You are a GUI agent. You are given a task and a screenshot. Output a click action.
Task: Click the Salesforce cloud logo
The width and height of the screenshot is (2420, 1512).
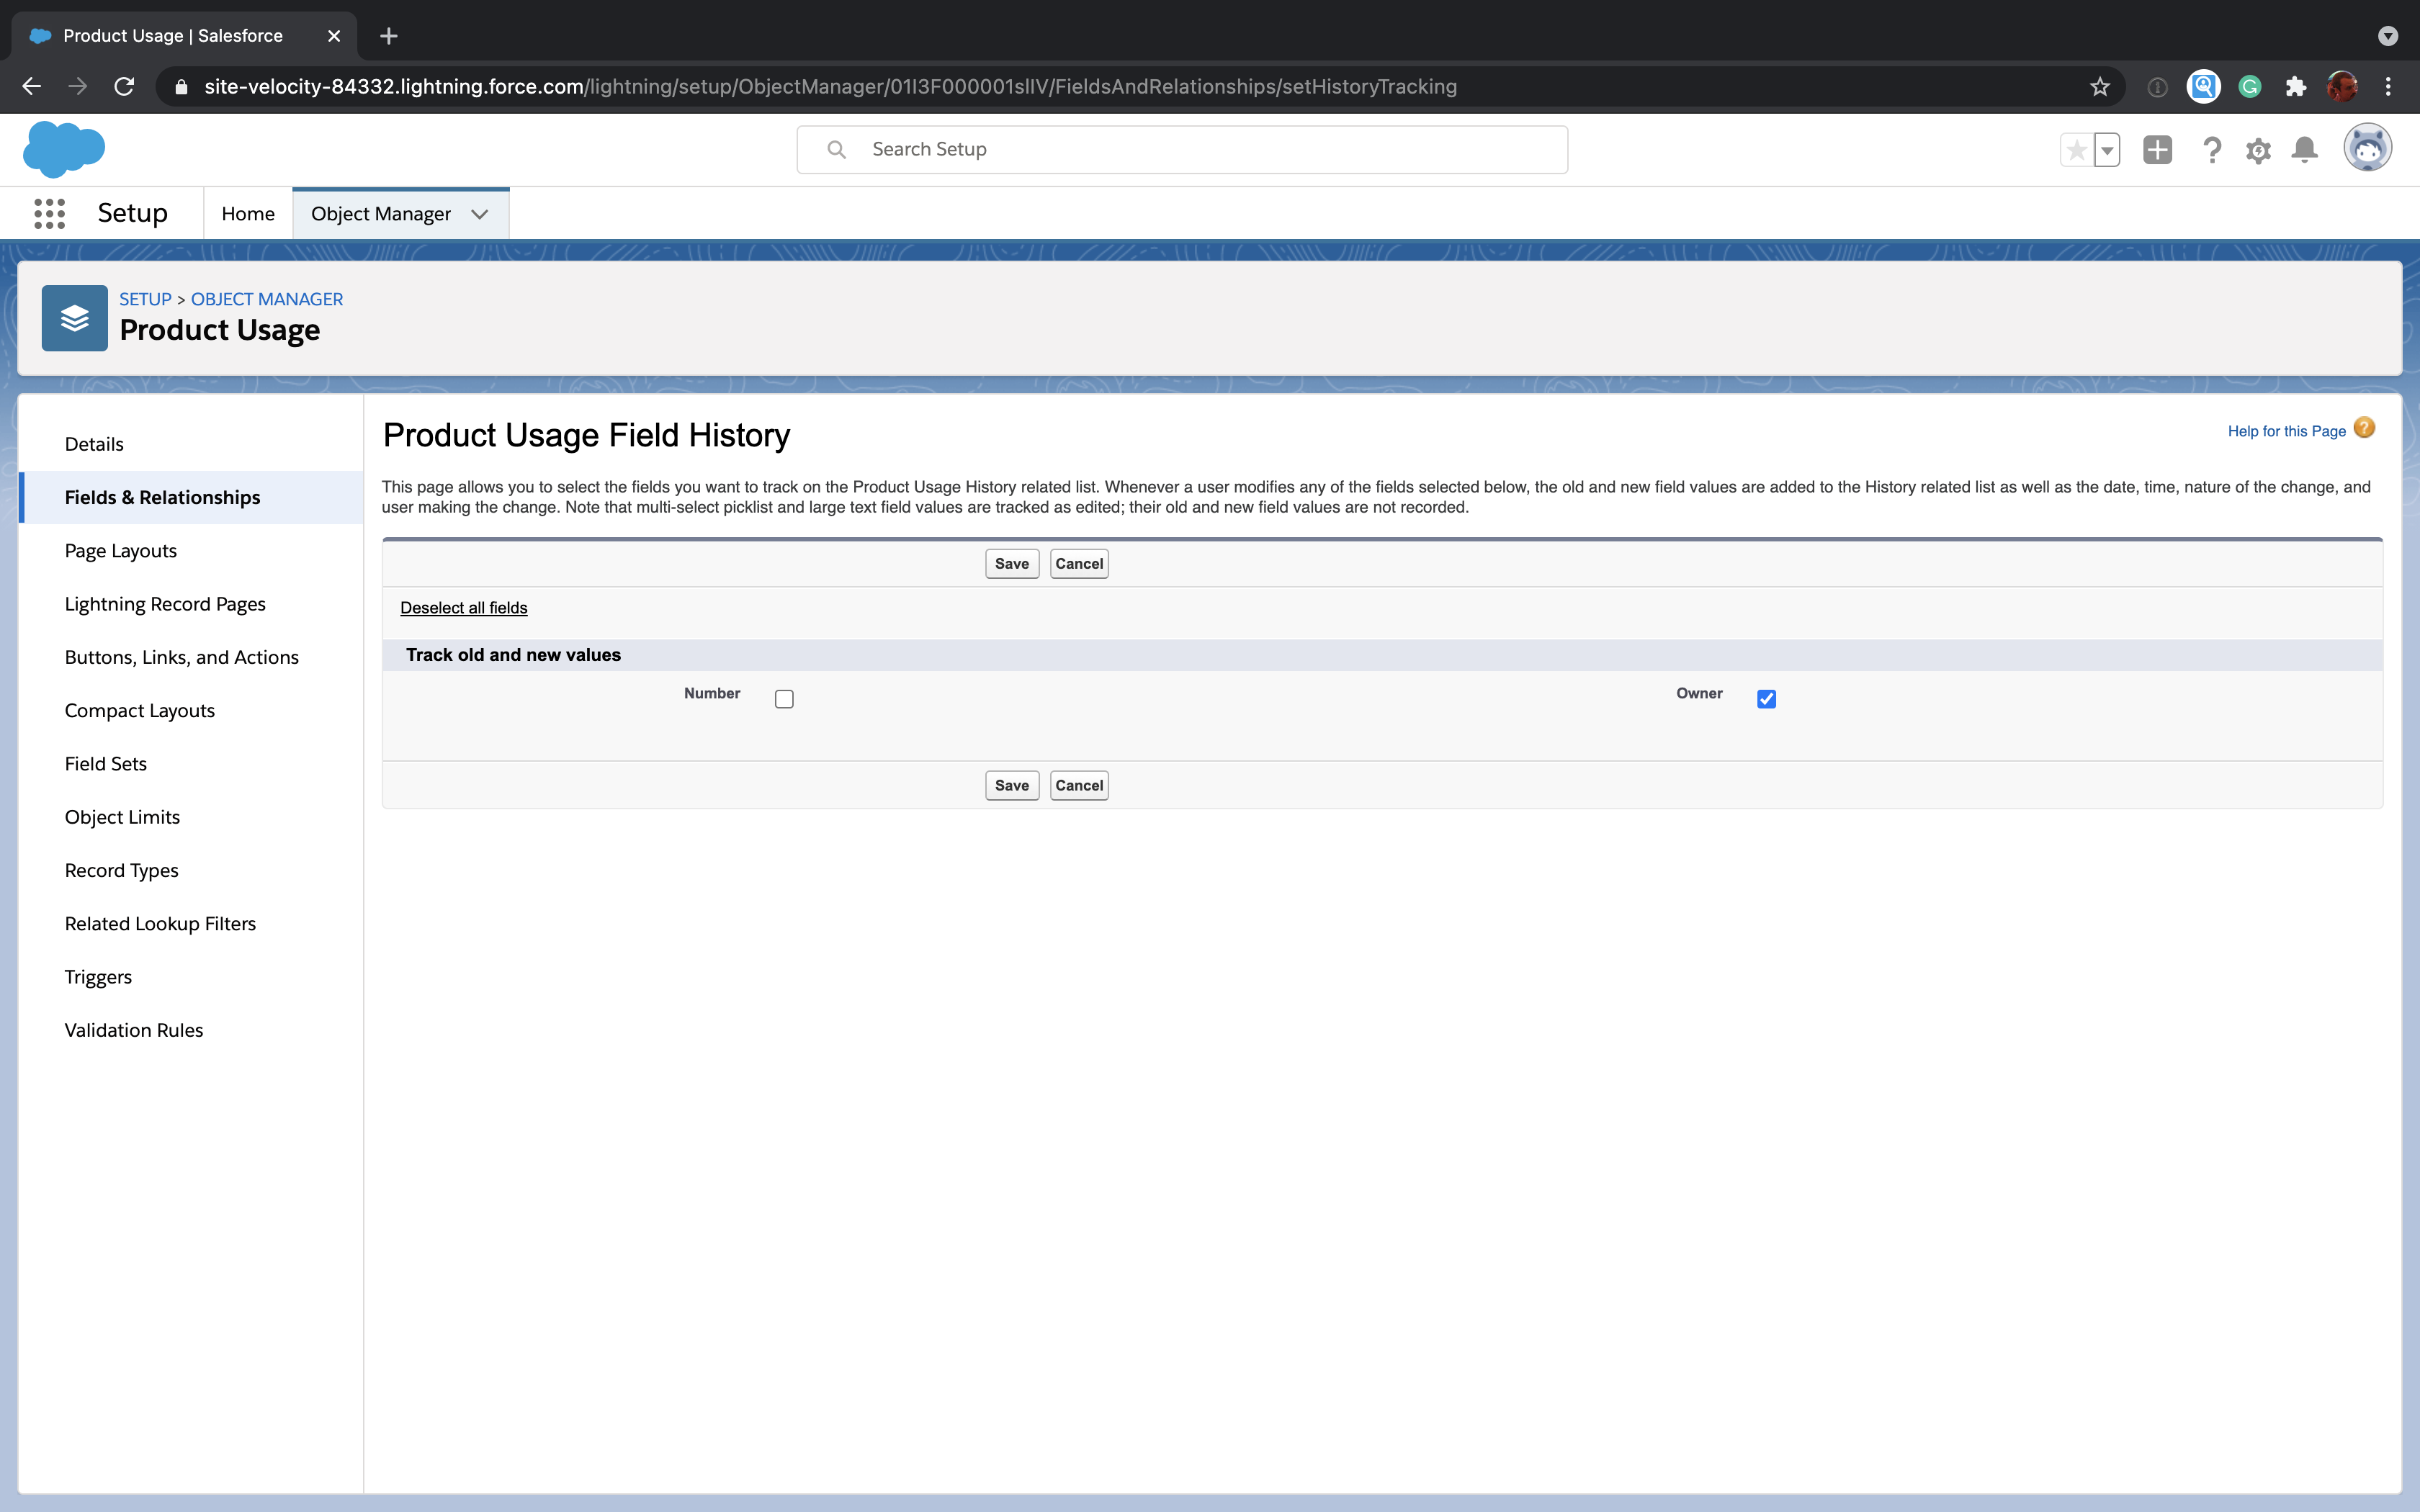(x=64, y=148)
